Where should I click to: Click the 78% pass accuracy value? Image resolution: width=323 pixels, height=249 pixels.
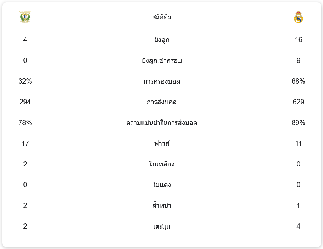click(x=25, y=123)
